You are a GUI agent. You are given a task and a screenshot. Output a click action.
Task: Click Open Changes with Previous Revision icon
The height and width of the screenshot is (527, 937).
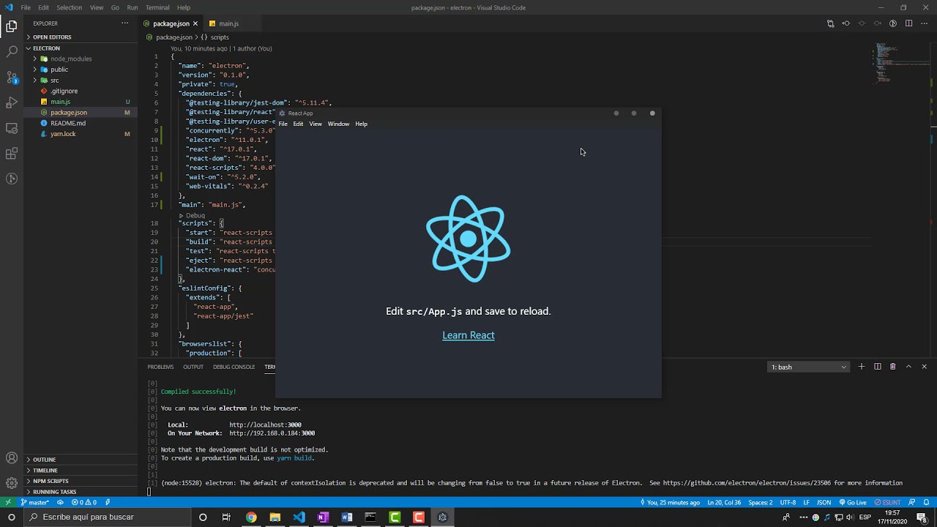click(846, 23)
